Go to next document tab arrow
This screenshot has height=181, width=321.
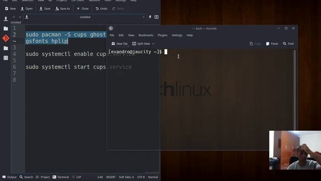[20, 17]
